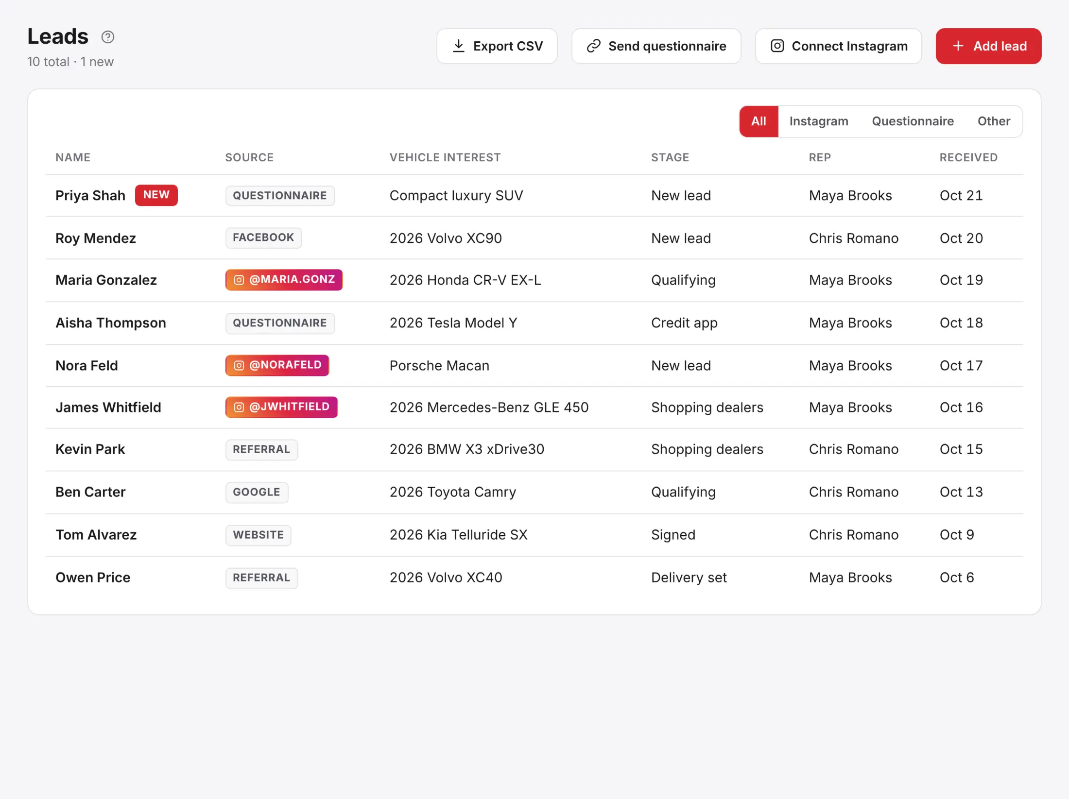The height and width of the screenshot is (799, 1069).
Task: Click the Compact luxury SUV cell
Action: point(456,196)
